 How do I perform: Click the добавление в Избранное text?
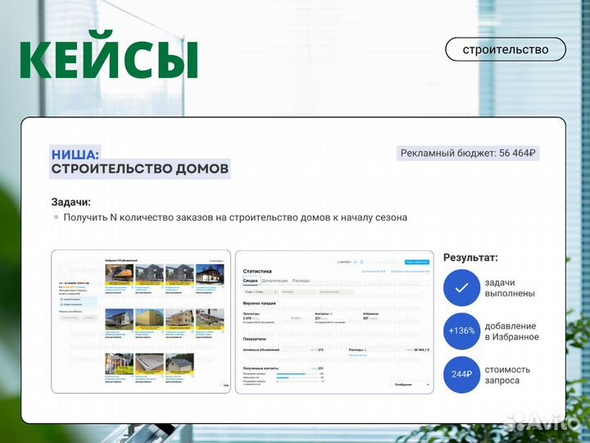[x=511, y=331]
